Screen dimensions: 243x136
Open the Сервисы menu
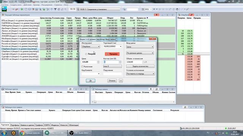tap(58, 5)
